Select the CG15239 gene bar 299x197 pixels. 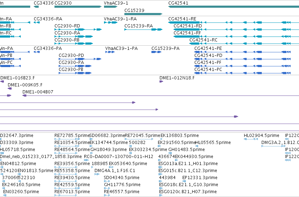click(143, 14)
